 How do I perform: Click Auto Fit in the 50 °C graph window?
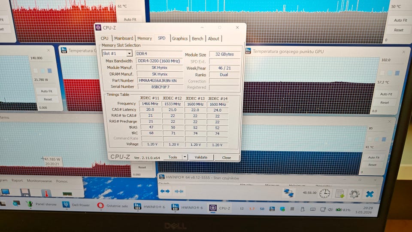(400, 20)
